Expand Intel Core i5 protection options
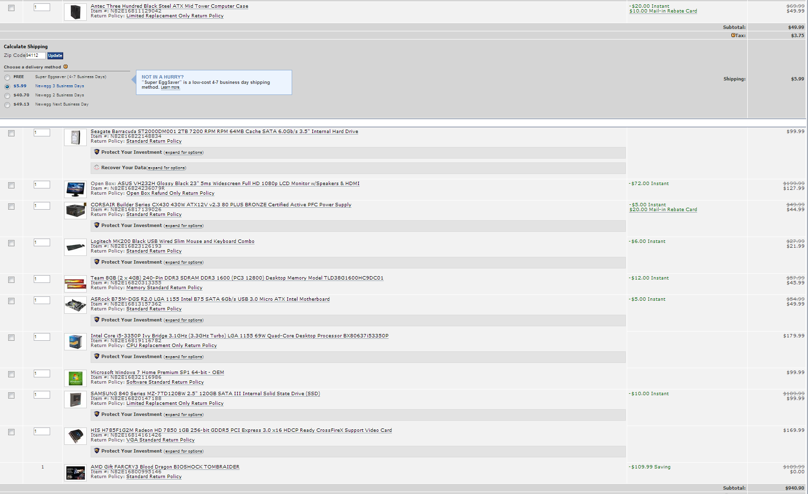This screenshot has width=808, height=494. coord(184,357)
